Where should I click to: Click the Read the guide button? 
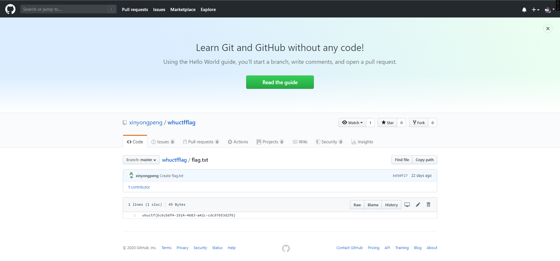point(280,82)
